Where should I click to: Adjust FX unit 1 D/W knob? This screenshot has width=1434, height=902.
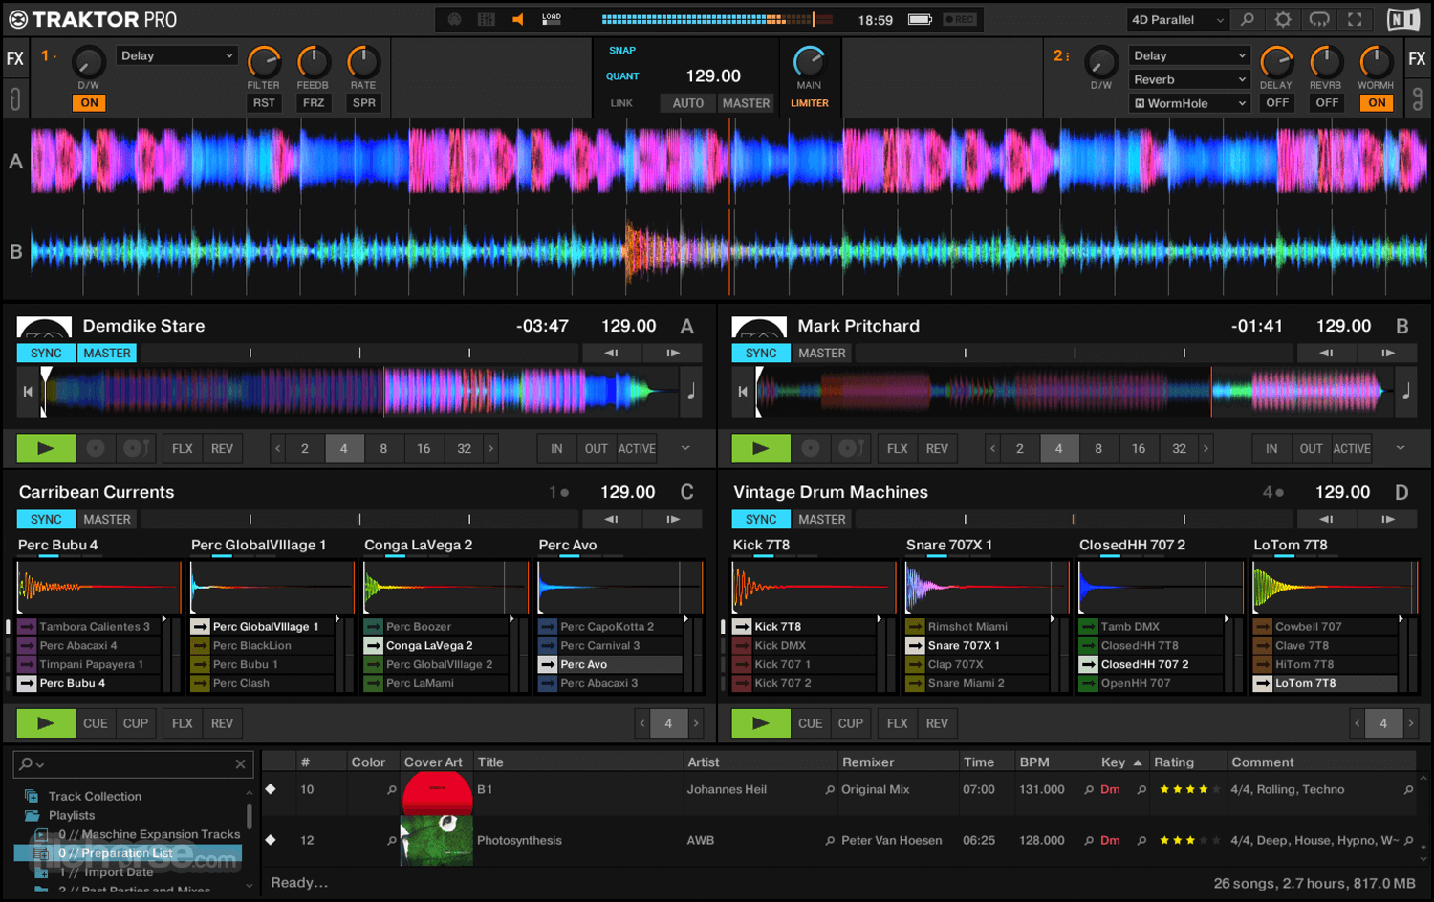coord(88,63)
